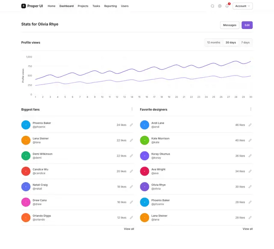Click the 36 likes value

240,155
